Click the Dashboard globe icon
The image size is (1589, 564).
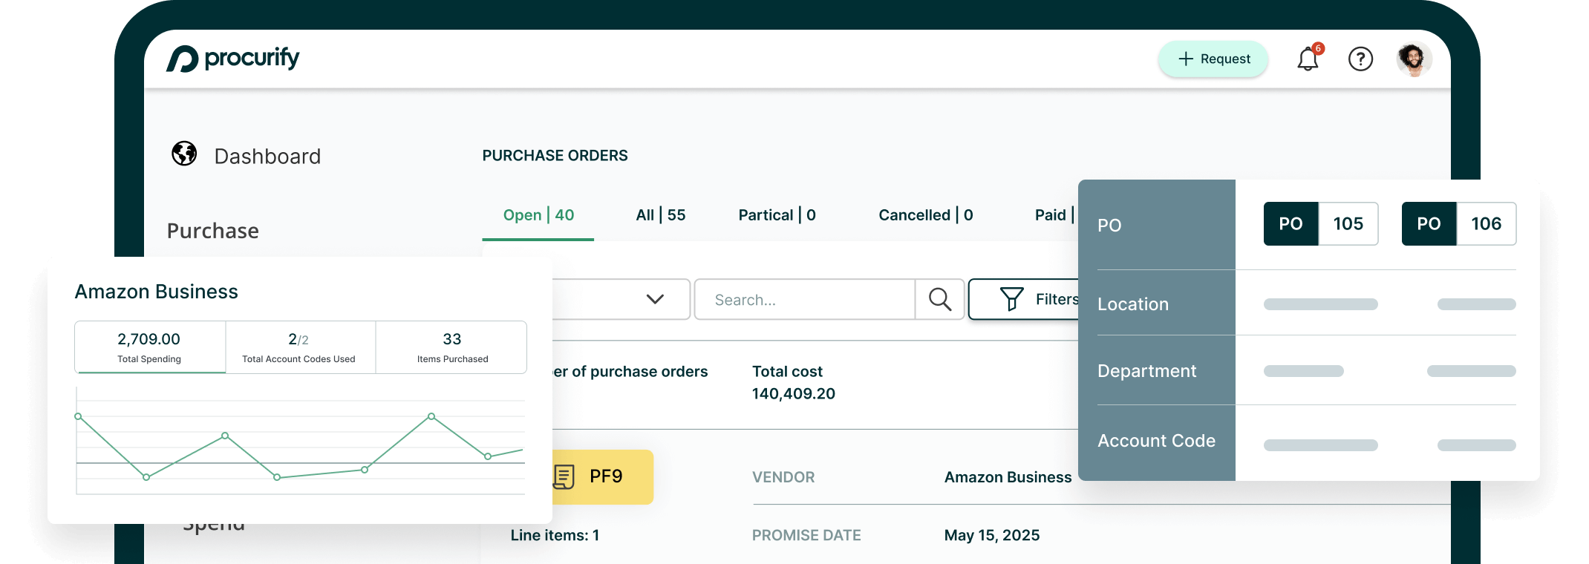(184, 154)
